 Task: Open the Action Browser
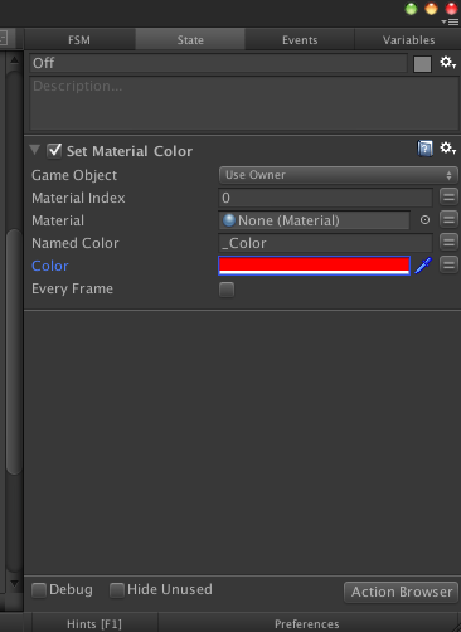pos(401,592)
